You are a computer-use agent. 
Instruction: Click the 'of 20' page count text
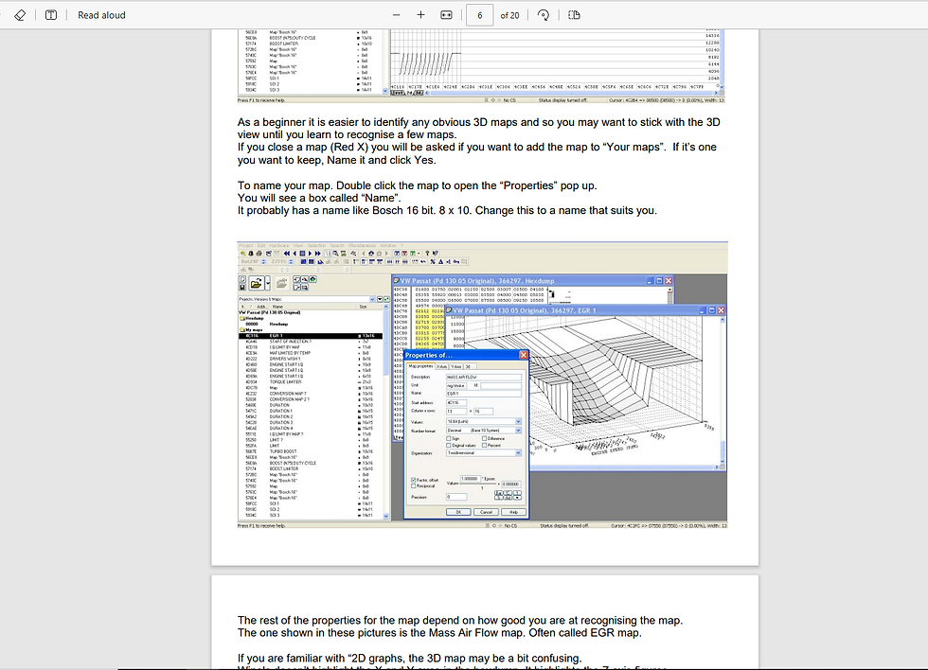509,15
